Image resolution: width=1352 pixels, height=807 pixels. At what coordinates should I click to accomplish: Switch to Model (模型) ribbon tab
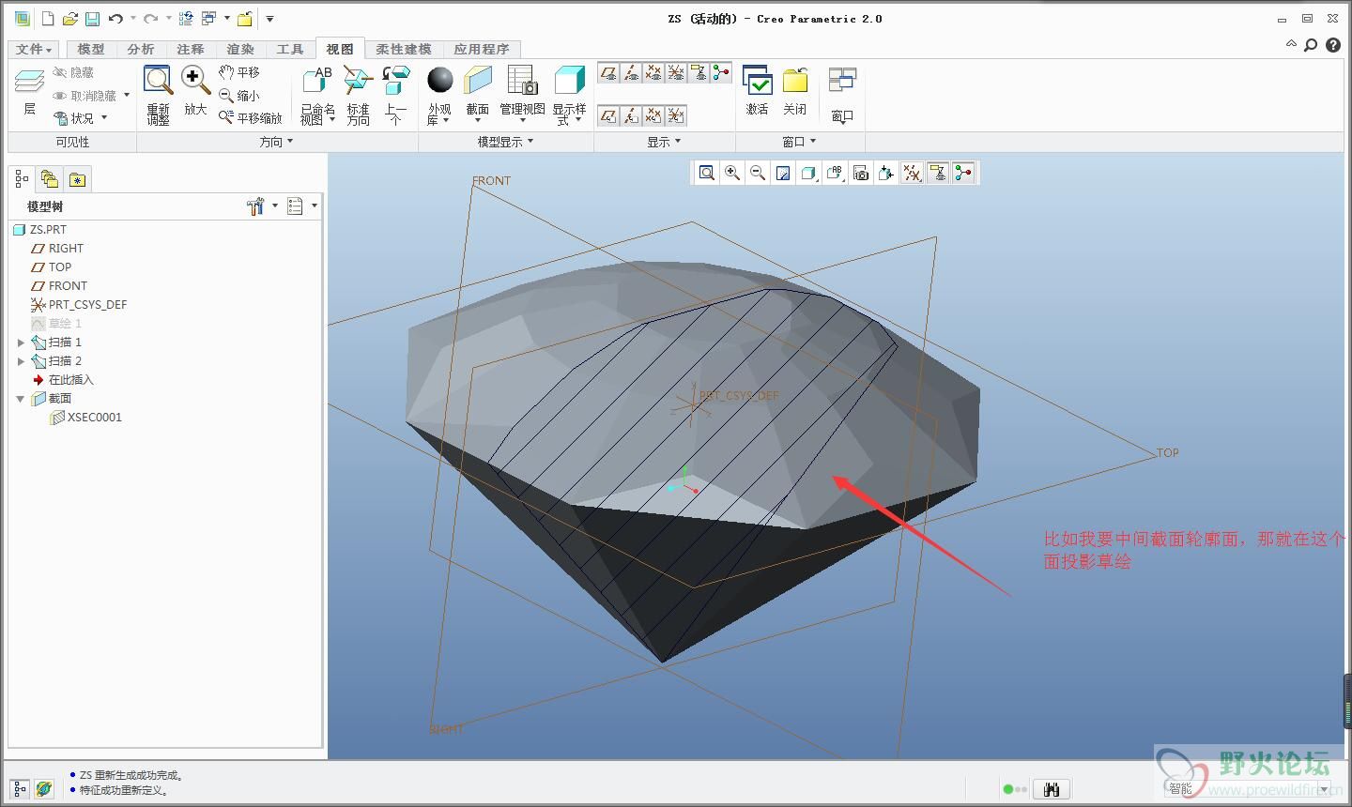pos(91,49)
